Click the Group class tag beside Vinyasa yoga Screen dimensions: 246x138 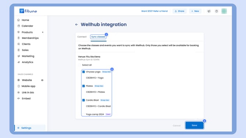tap(106, 72)
